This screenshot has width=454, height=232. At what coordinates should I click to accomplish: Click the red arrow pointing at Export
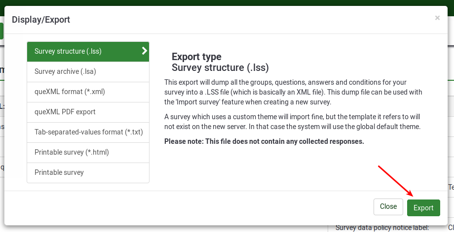395,181
